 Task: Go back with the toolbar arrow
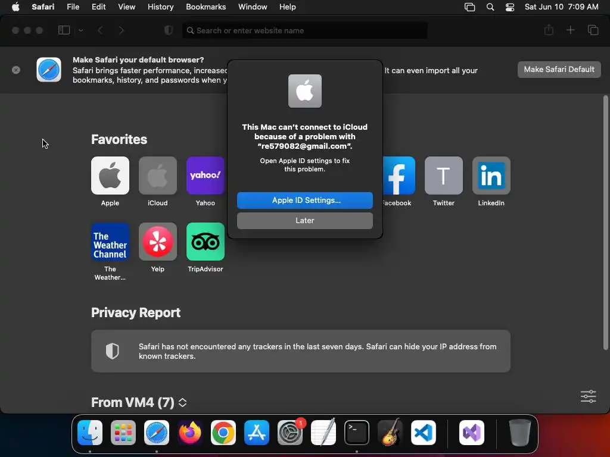click(x=100, y=30)
